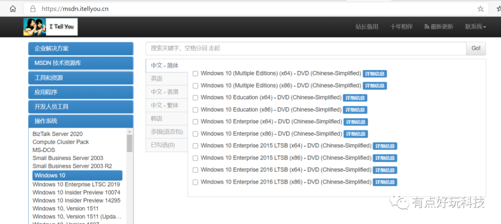Viewport: 501px width, 224px height.
Task: Open 详细信息 for Enterprise 2016 LTSB x86
Action: pyautogui.click(x=385, y=182)
